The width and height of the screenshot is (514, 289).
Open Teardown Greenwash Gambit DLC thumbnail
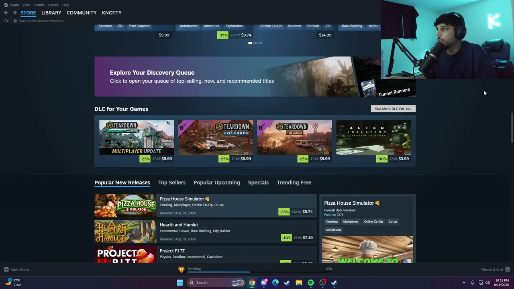coord(137,137)
